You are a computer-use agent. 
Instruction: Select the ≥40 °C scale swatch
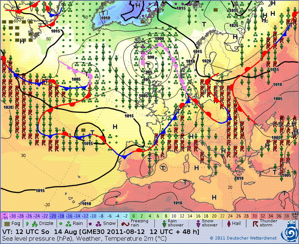point(295,216)
